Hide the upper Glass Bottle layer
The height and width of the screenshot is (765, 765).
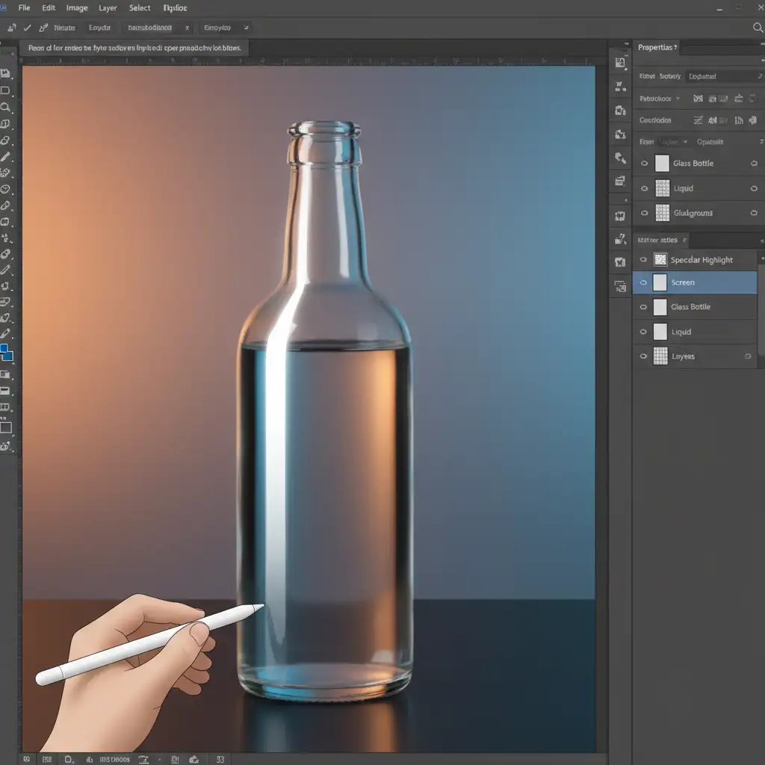coord(644,164)
